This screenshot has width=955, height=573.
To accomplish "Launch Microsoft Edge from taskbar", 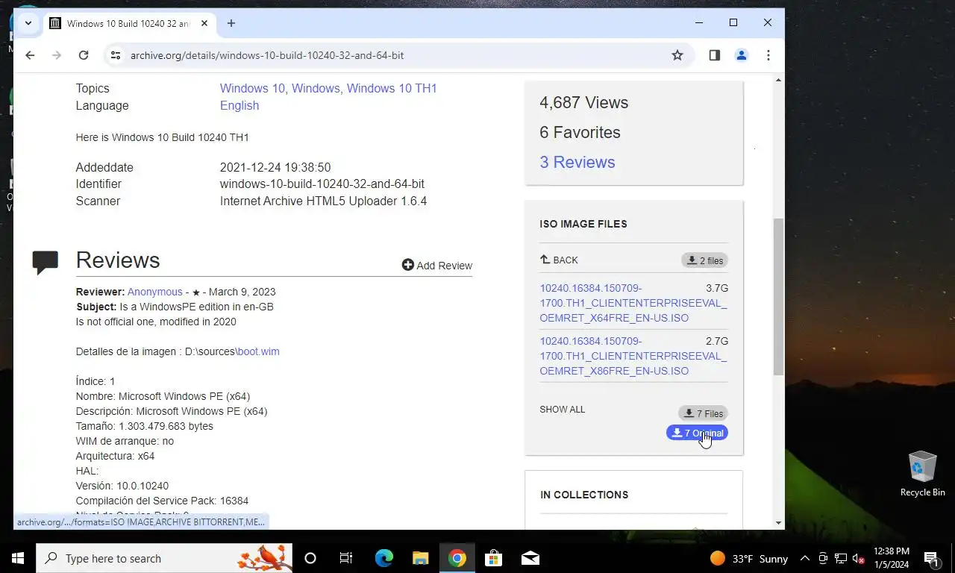I will click(x=384, y=558).
